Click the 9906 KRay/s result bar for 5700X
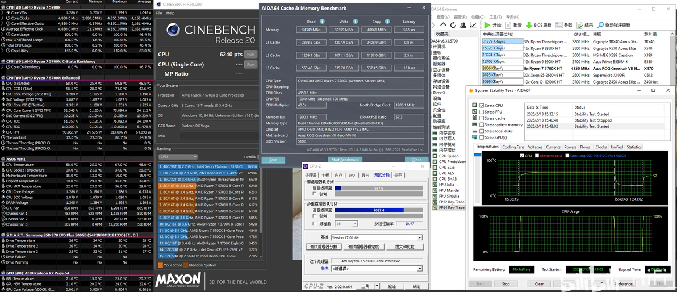The height and width of the screenshot is (292, 677). 502,68
